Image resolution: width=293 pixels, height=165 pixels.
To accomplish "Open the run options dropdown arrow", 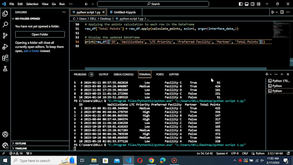I will pyautogui.click(x=277, y=12).
